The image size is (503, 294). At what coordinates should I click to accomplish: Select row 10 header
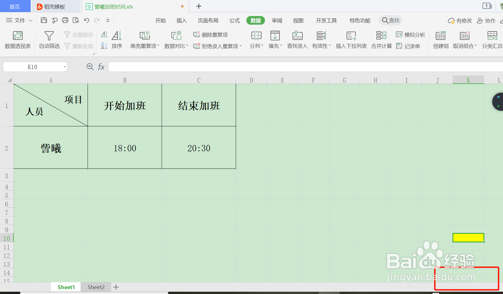coord(7,238)
